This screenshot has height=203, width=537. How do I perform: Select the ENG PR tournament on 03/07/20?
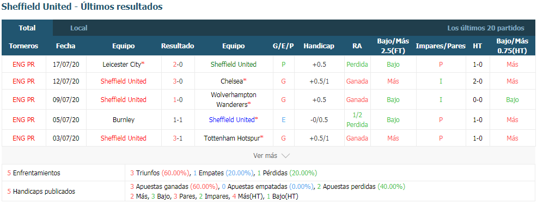click(23, 138)
